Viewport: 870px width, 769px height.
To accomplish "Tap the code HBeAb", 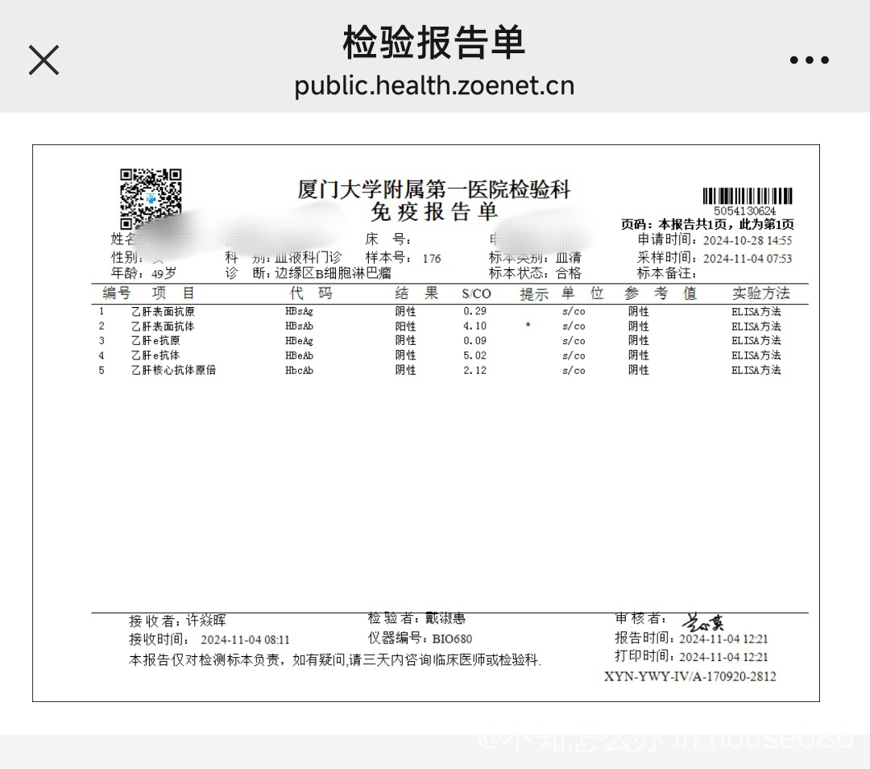I will 300,355.
